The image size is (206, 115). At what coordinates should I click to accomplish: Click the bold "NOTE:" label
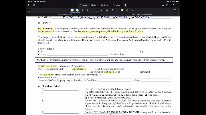[41, 60]
